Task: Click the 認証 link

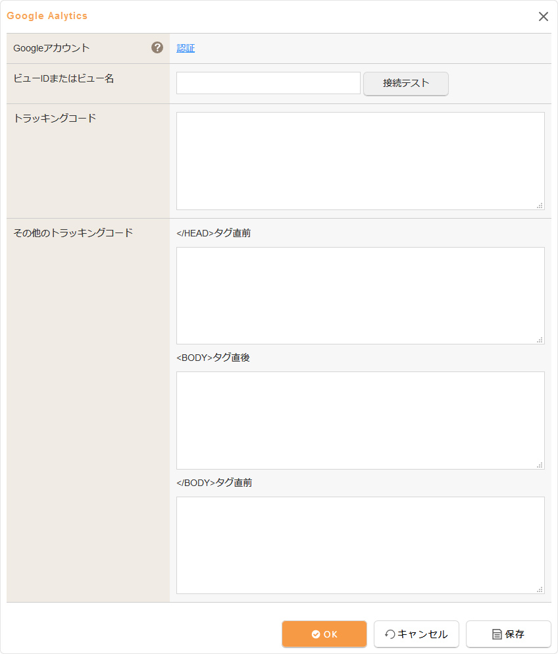Action: [186, 48]
